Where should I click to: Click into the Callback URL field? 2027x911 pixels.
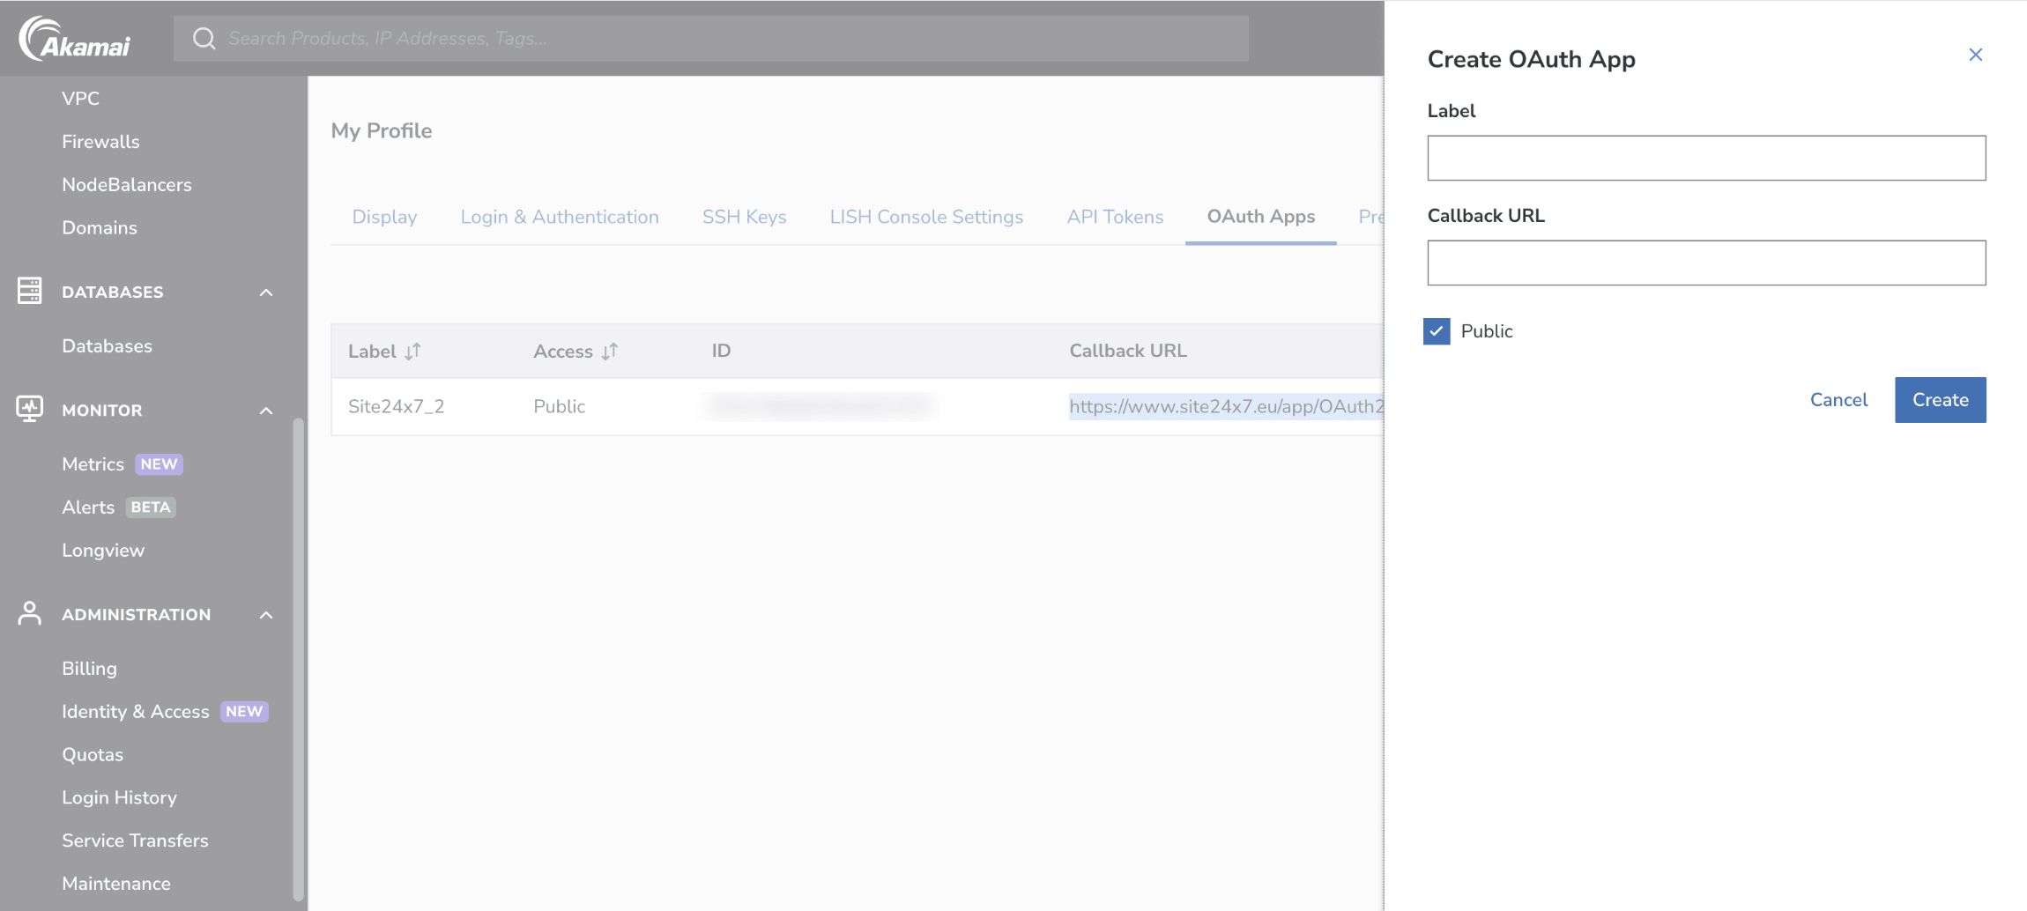(1706, 263)
